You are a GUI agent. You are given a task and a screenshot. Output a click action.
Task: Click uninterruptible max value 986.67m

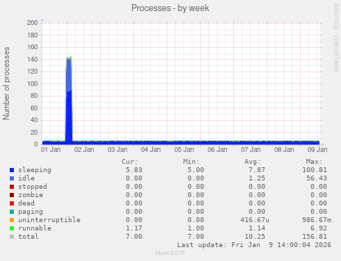[317, 220]
